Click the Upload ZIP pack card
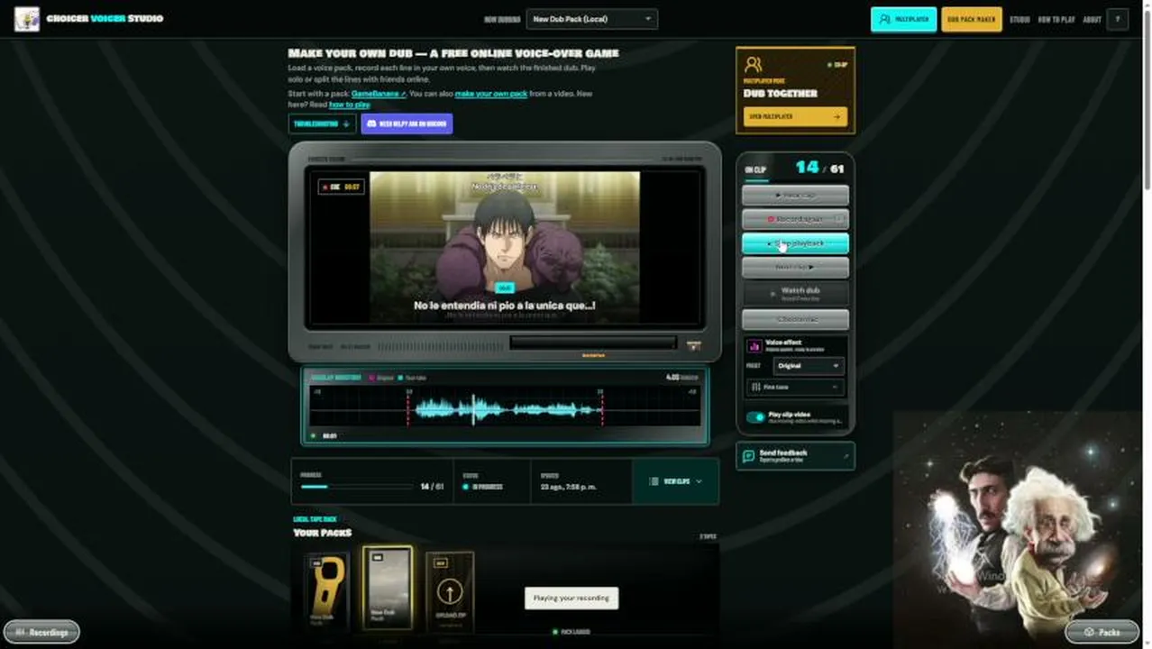The image size is (1152, 649). [x=450, y=591]
